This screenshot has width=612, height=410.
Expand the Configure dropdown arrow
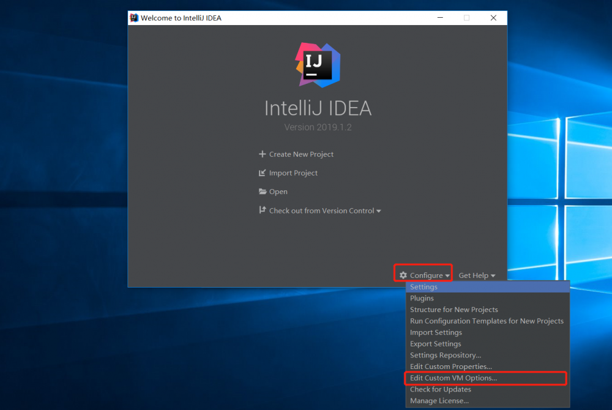(x=446, y=275)
